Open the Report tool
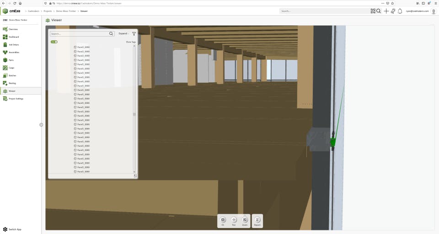The height and width of the screenshot is (234, 439). (257, 221)
